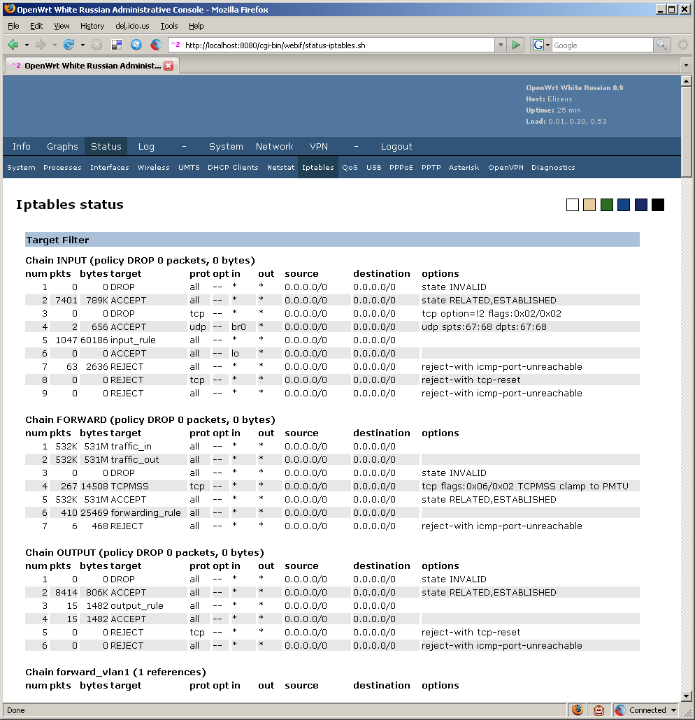Open search engine selector dropdown
Viewport: 695px width, 720px height.
point(547,45)
